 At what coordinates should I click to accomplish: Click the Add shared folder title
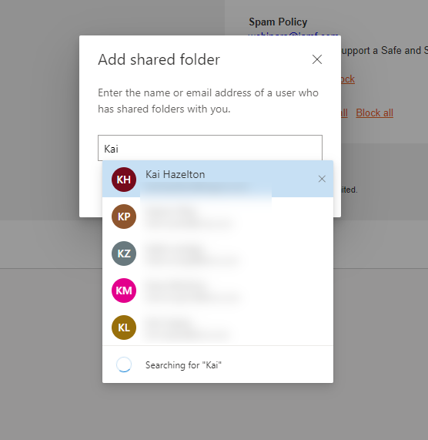[x=159, y=59]
